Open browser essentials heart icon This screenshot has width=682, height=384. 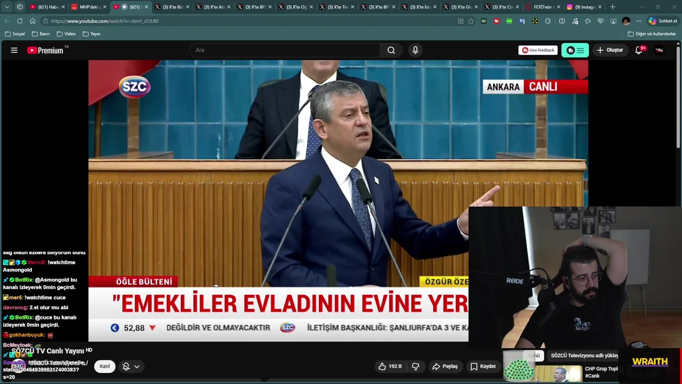tap(600, 21)
